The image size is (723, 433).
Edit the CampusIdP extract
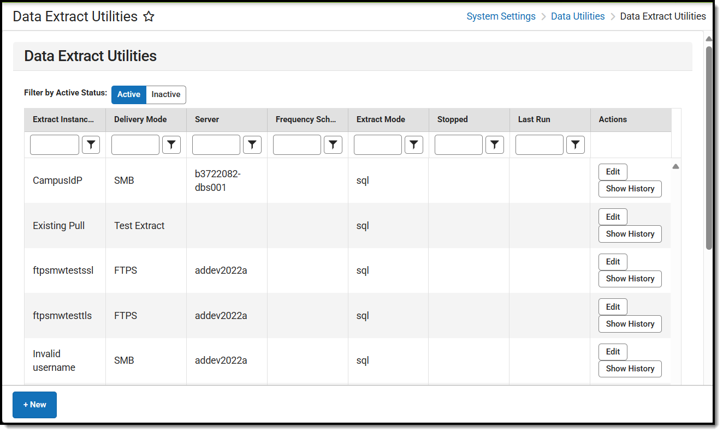[612, 172]
